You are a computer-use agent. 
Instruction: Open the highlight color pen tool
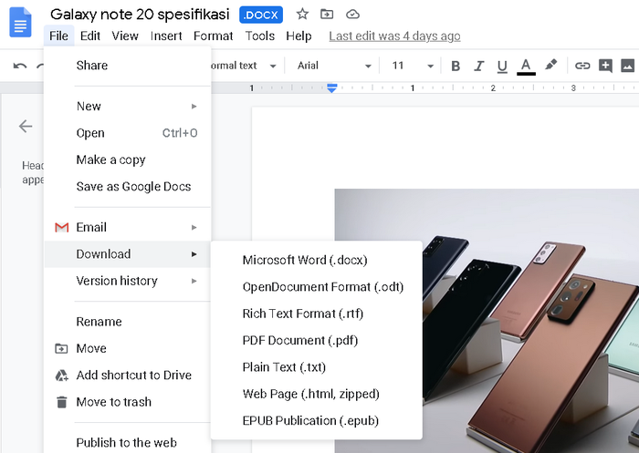pos(550,65)
